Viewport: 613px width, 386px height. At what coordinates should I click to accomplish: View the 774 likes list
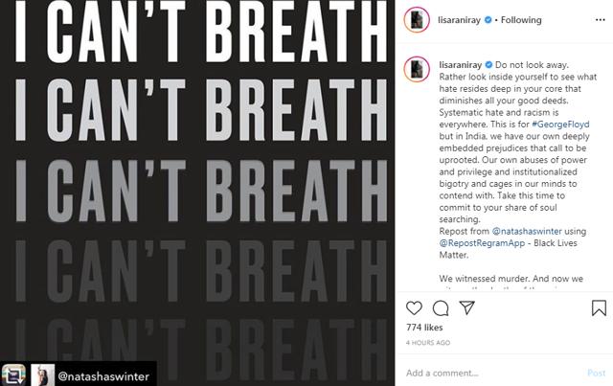point(424,328)
